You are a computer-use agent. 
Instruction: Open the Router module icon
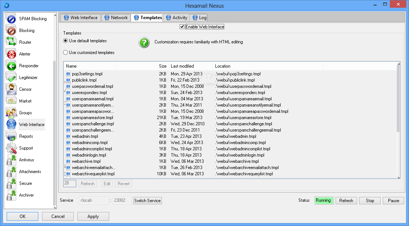pos(11,42)
